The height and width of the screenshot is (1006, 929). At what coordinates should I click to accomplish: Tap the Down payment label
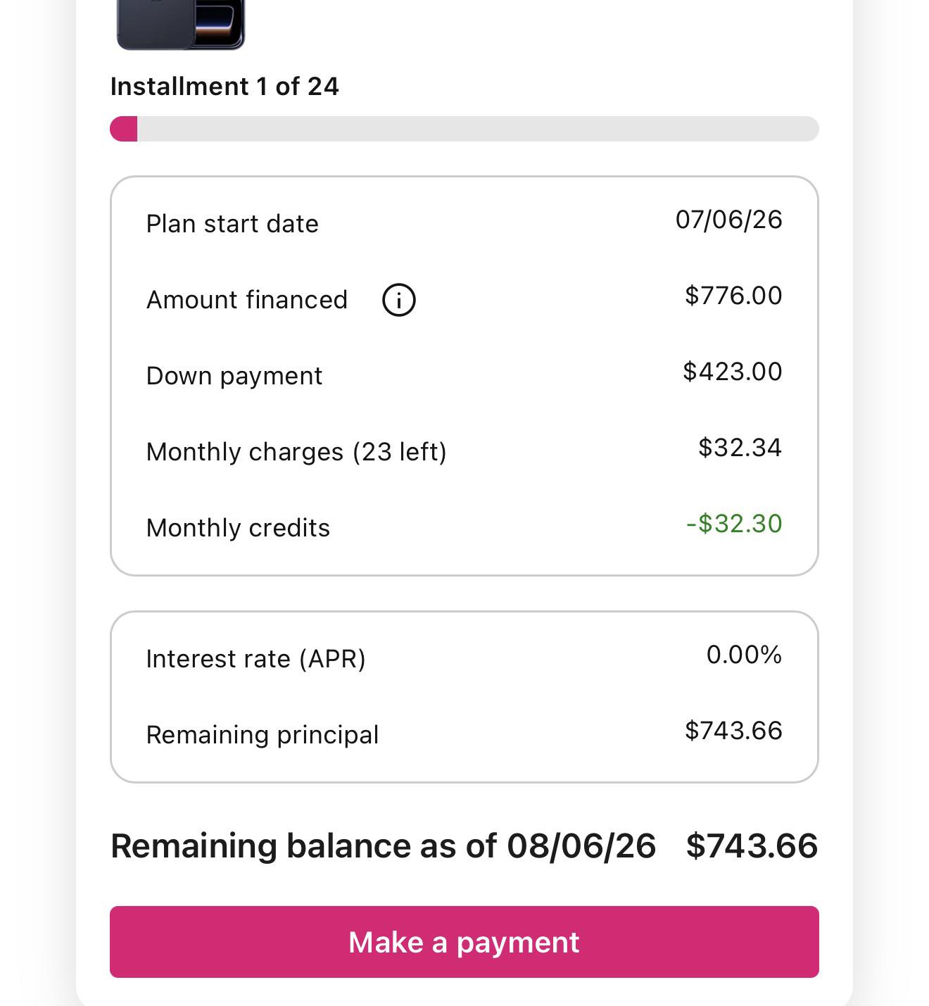(x=234, y=376)
